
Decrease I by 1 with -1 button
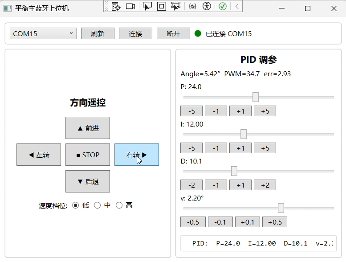[216, 148]
